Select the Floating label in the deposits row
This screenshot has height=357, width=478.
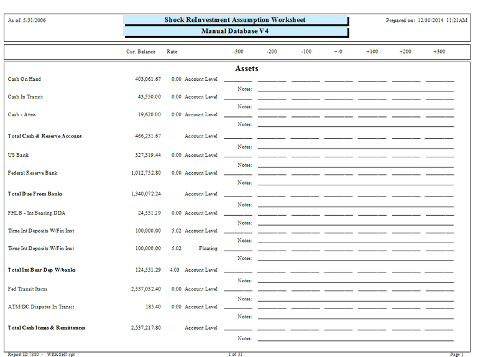point(208,248)
